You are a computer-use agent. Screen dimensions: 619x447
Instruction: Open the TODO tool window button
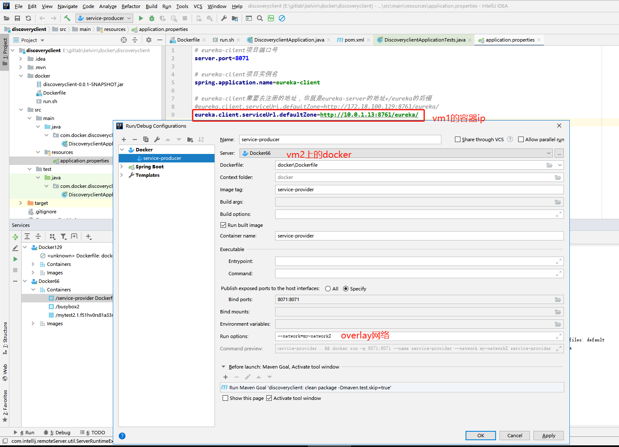tap(92, 433)
